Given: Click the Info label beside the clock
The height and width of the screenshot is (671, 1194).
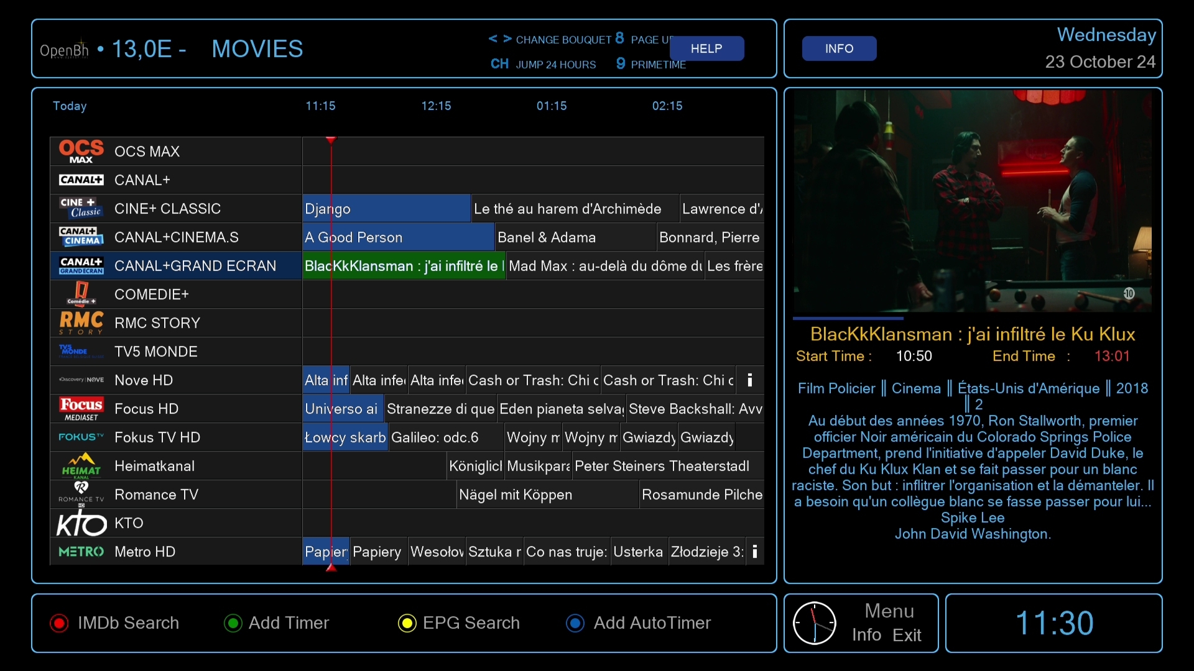Looking at the screenshot, I should tap(867, 635).
